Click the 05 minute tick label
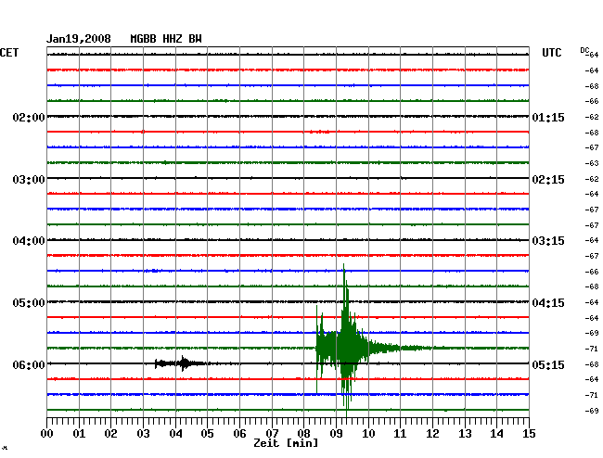The width and height of the screenshot is (603, 458). (207, 433)
